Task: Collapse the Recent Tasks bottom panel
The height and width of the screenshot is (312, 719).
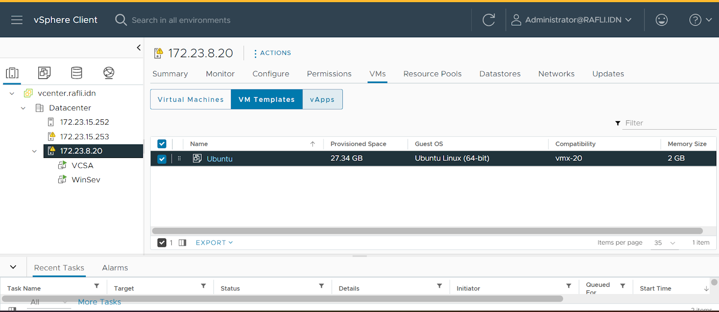Action: click(x=13, y=267)
